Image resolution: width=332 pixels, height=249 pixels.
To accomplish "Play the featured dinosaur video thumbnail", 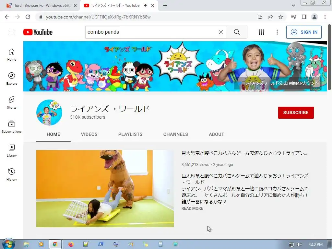I will (x=105, y=189).
